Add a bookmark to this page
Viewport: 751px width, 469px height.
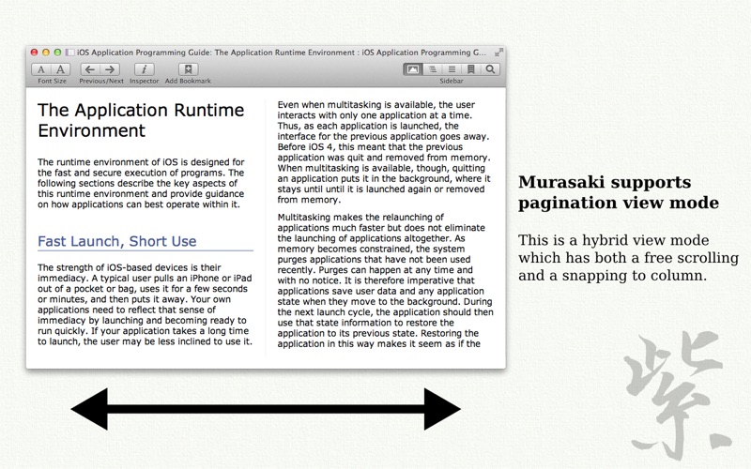click(x=188, y=69)
